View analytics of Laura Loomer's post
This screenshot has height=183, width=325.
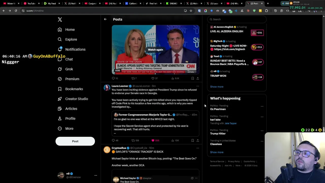[x=175, y=140]
